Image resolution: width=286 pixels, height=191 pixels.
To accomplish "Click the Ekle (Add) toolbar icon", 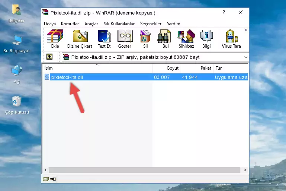I will [x=55, y=39].
